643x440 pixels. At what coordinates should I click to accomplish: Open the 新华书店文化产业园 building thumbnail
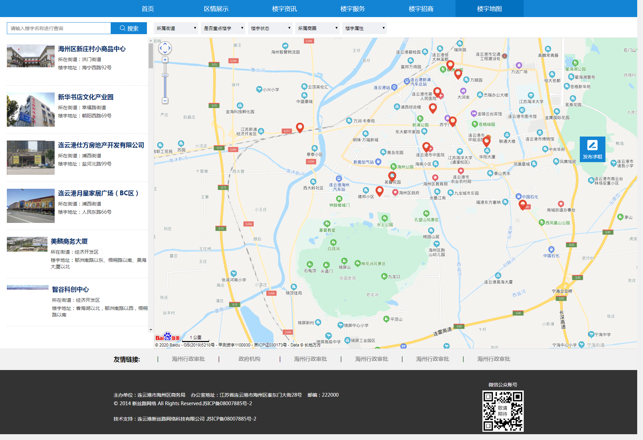pyautogui.click(x=31, y=110)
